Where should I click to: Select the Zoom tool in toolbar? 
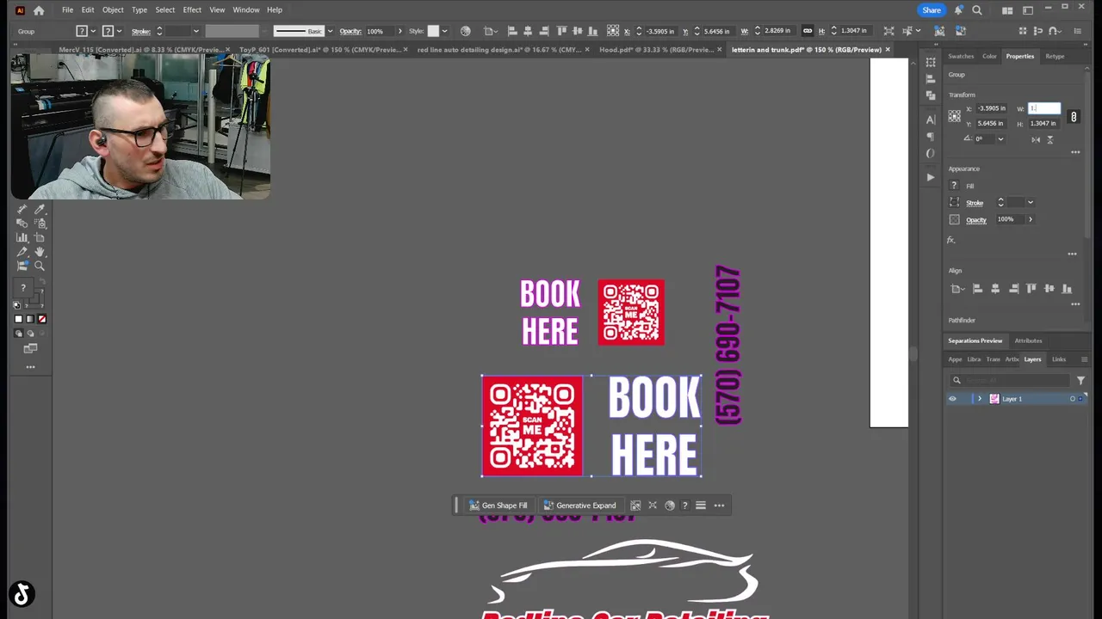(x=40, y=266)
